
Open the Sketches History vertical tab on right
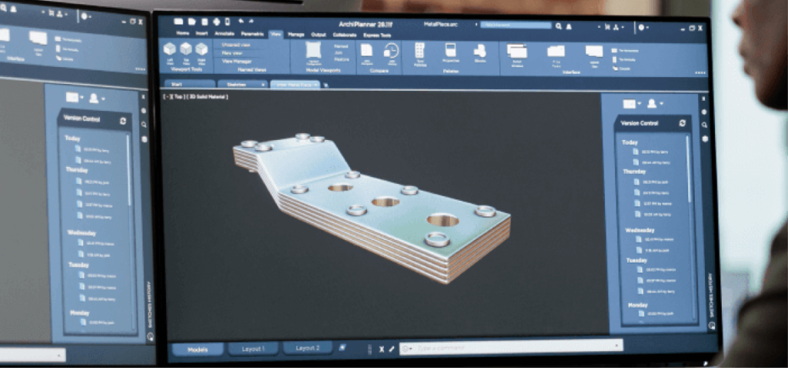click(710, 295)
